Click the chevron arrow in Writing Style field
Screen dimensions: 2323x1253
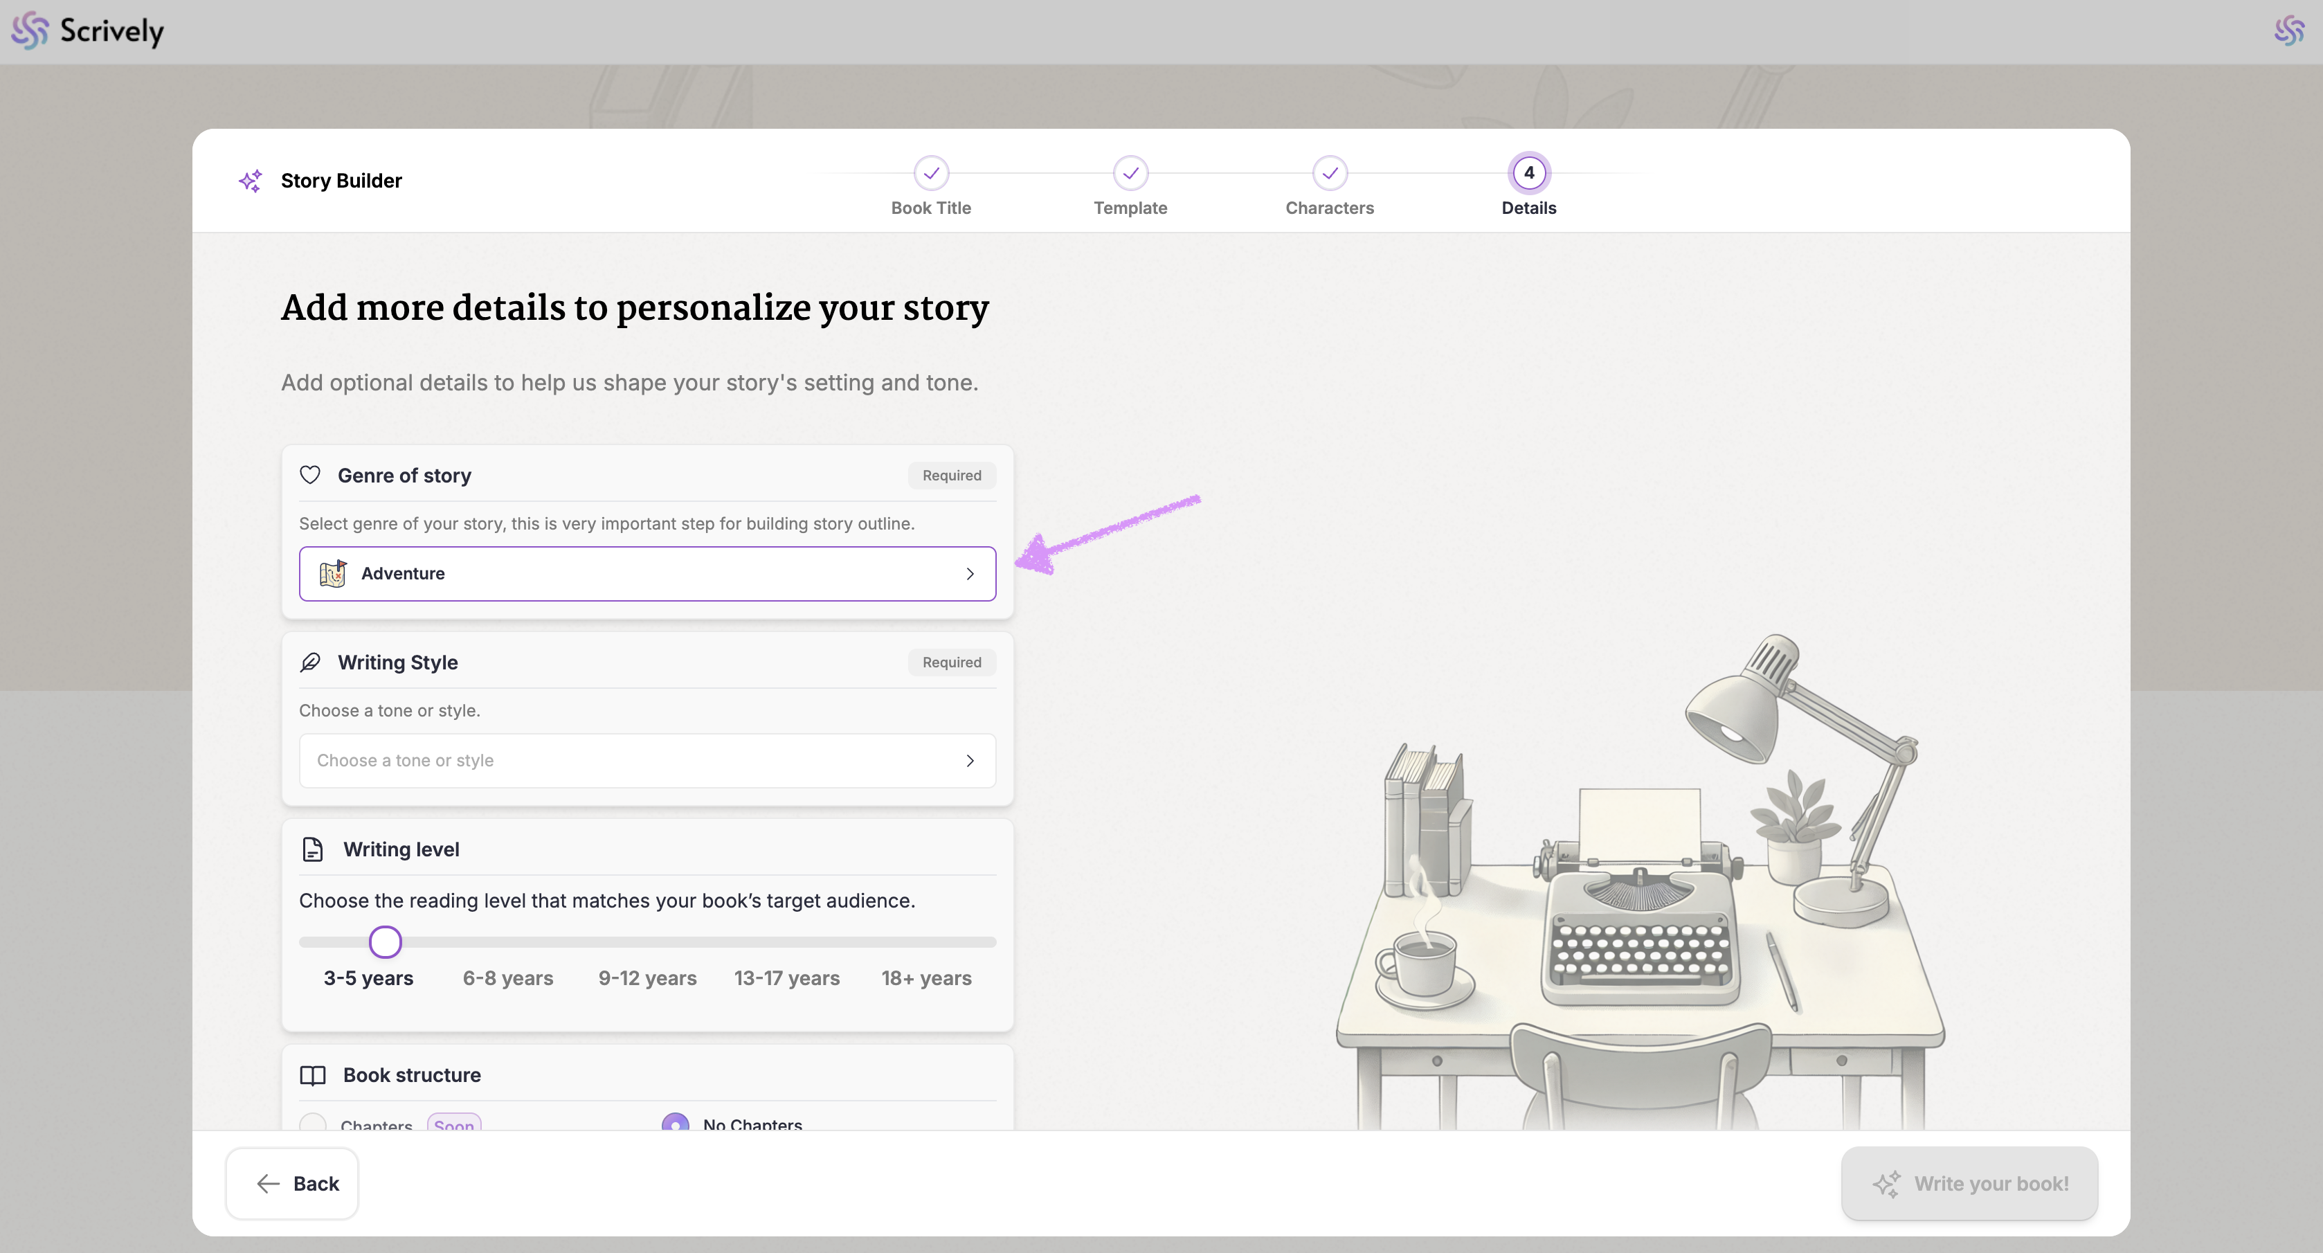pyautogui.click(x=970, y=761)
